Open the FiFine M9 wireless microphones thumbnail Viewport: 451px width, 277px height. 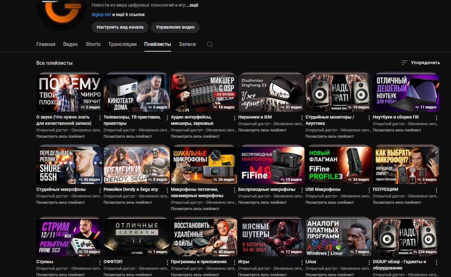click(271, 165)
